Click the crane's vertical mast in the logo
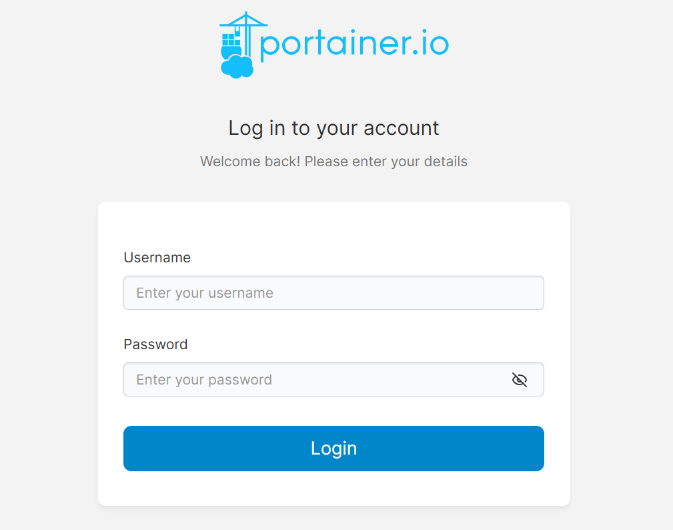673x530 pixels. 247,40
